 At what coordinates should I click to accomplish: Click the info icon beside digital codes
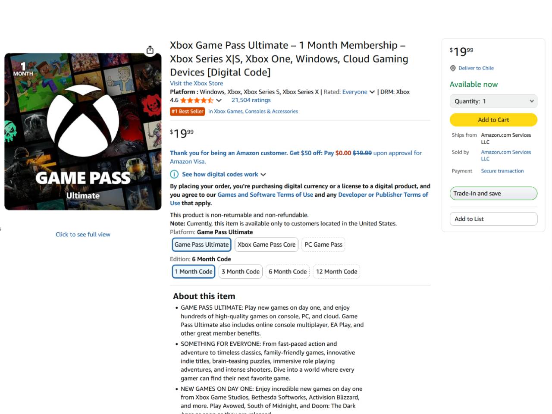point(174,174)
